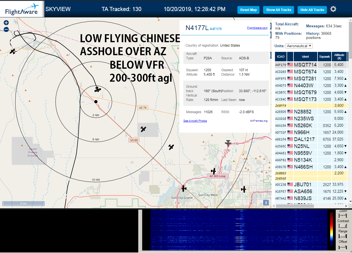
Task: Select the N235WS aircraft row
Action: [311, 119]
